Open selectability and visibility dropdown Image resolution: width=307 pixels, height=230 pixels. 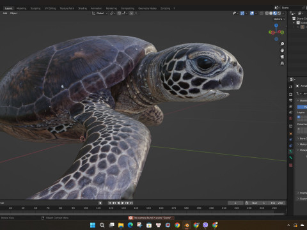(x=235, y=13)
